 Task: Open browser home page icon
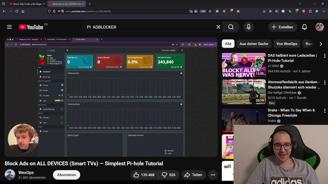click(23, 11)
